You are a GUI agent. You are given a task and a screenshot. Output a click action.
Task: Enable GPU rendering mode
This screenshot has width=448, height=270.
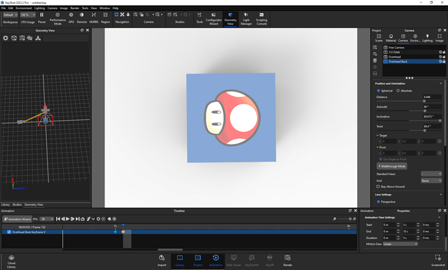(x=71, y=18)
